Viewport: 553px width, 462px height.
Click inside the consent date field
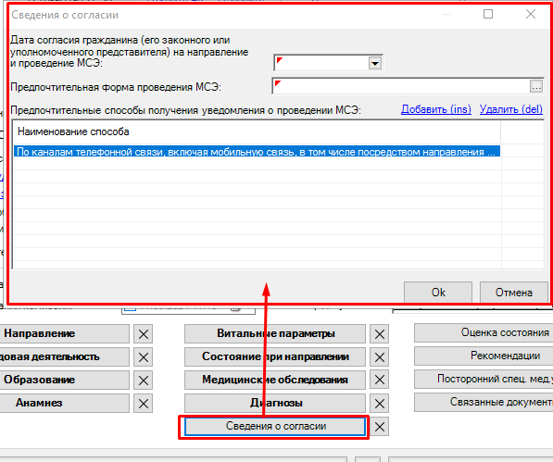(320, 64)
